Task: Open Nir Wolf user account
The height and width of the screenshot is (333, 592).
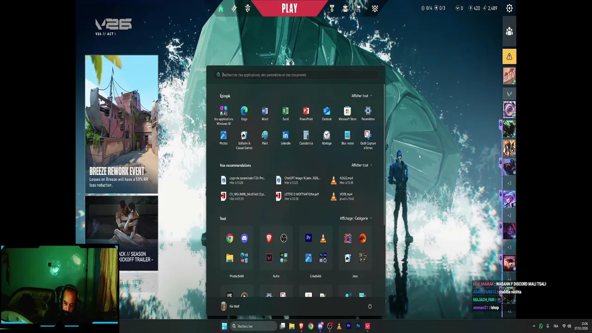Action: point(229,306)
